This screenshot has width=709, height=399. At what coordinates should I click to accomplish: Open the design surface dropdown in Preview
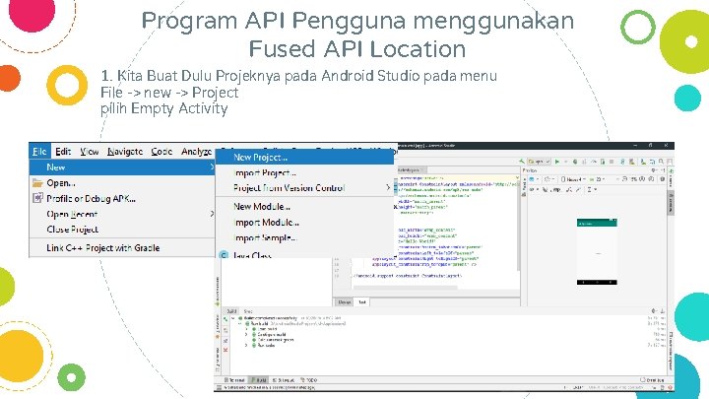[x=534, y=179]
